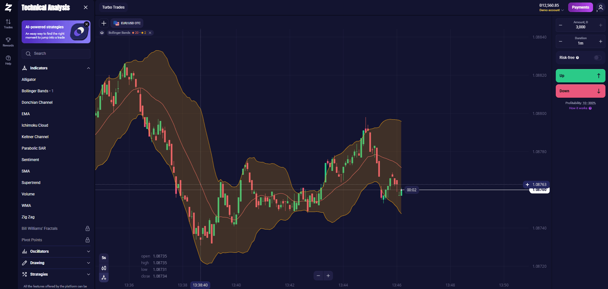This screenshot has height=289, width=608.
Task: Open the indicator layers icon
Action: click(x=102, y=33)
